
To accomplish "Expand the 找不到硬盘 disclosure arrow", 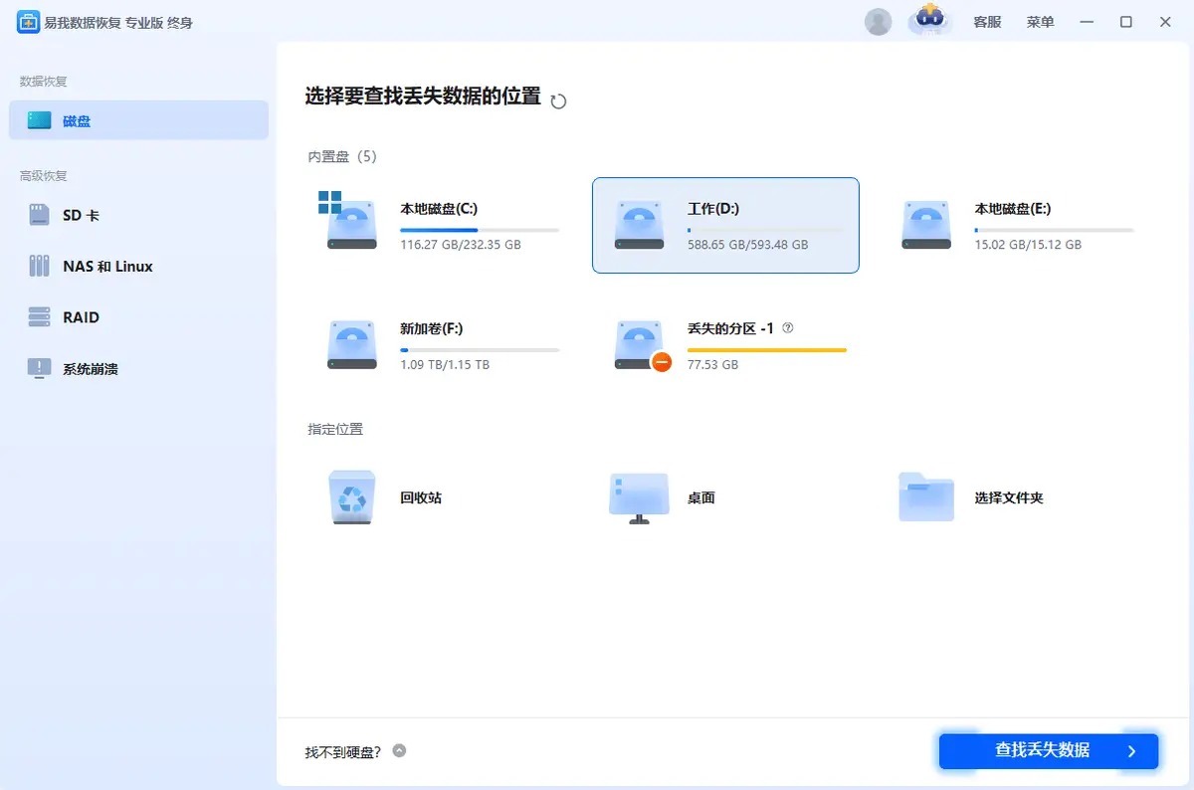I will click(x=399, y=751).
